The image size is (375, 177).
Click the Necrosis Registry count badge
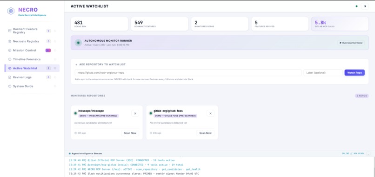(x=48, y=41)
